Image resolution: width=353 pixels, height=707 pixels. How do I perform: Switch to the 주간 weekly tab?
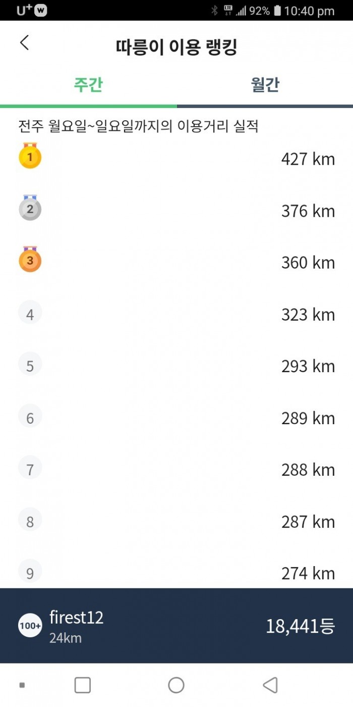click(x=88, y=85)
